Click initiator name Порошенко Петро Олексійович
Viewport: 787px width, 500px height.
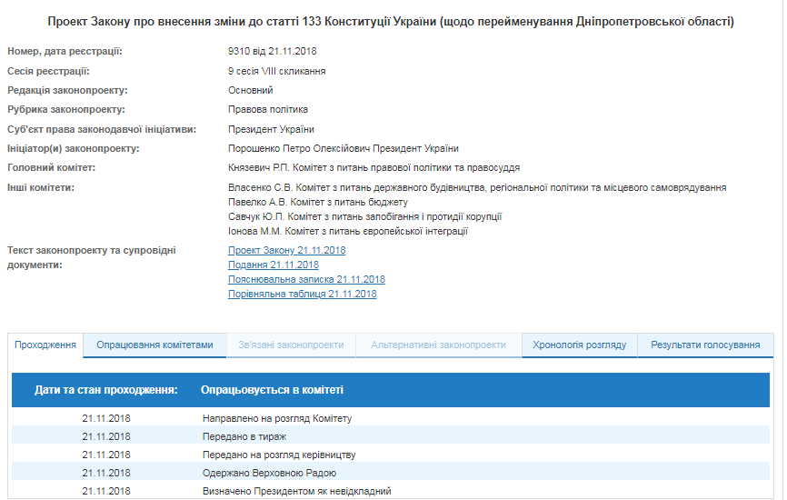click(343, 148)
